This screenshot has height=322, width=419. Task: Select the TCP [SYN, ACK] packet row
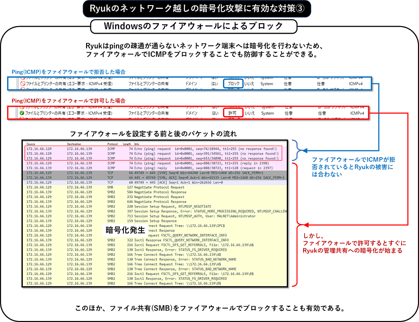click(x=155, y=178)
